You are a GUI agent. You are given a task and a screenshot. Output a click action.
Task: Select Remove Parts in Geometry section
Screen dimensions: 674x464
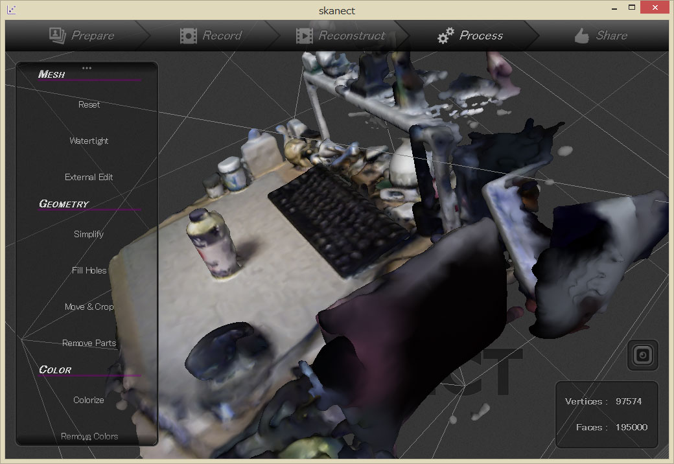(89, 343)
